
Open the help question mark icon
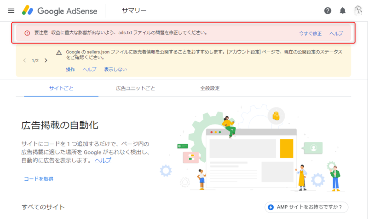pyautogui.click(x=328, y=11)
